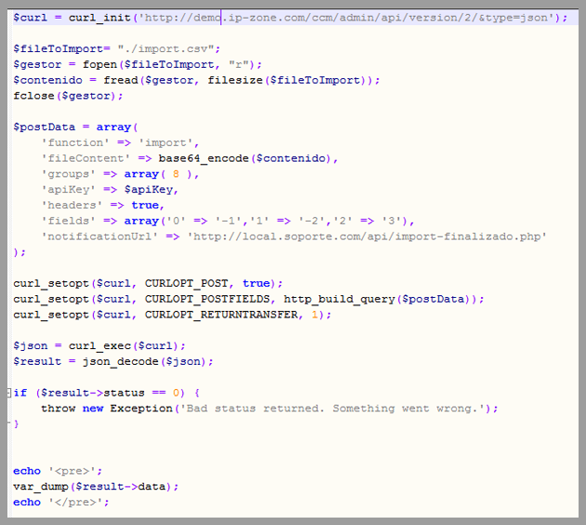
Task: Click the 'notificationUrl' array key
Action: [100, 236]
